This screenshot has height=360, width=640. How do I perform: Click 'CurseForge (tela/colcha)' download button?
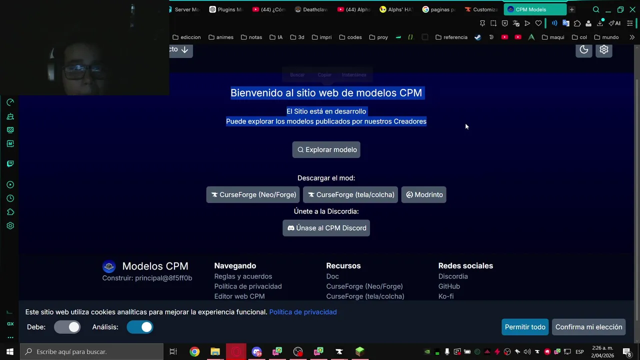click(x=350, y=194)
